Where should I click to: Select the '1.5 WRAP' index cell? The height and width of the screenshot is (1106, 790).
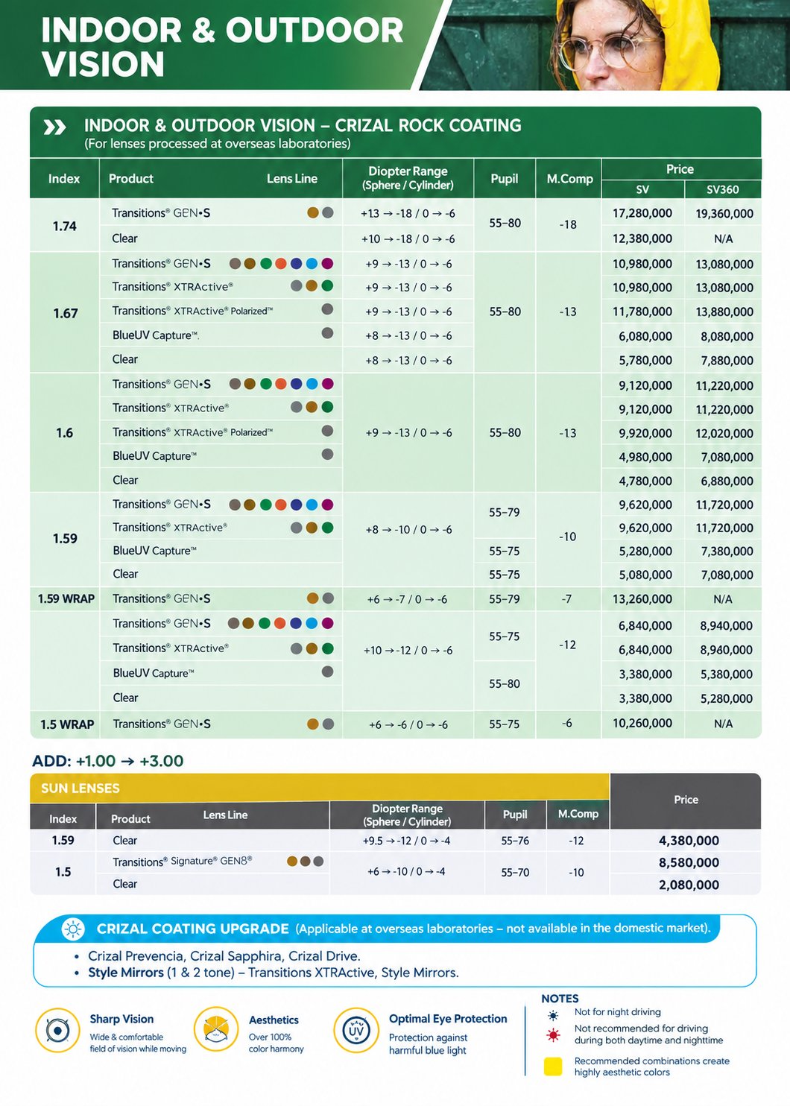tap(67, 724)
